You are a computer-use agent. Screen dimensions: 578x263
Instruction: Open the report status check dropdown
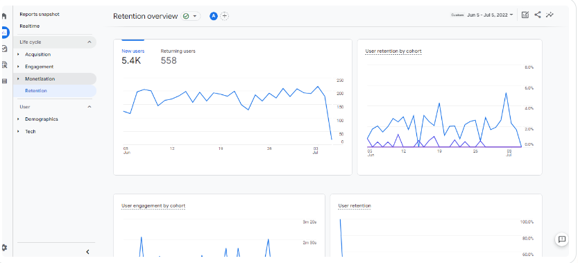191,16
